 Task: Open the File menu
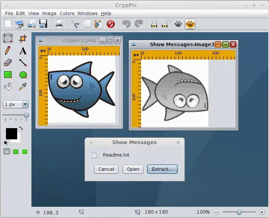tap(9, 13)
